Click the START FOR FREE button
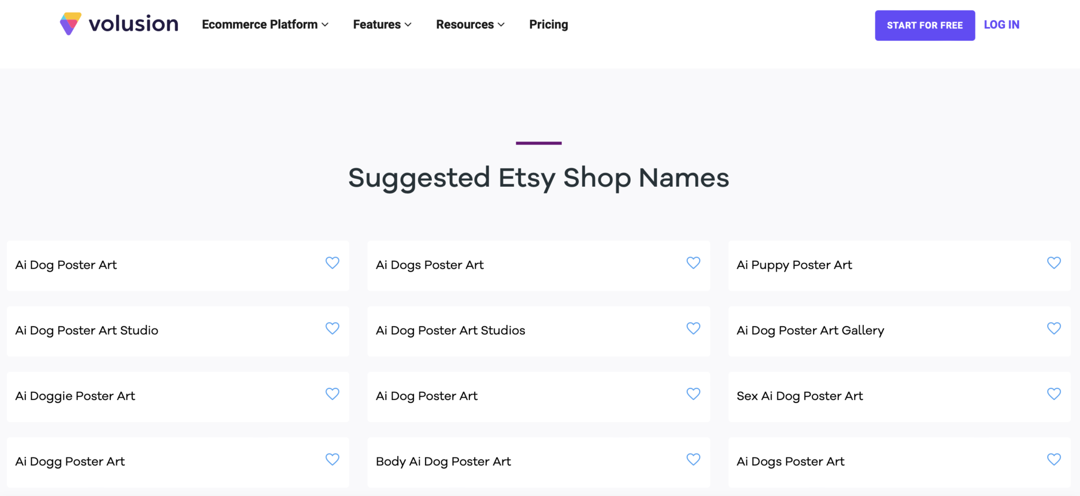 [x=924, y=25]
